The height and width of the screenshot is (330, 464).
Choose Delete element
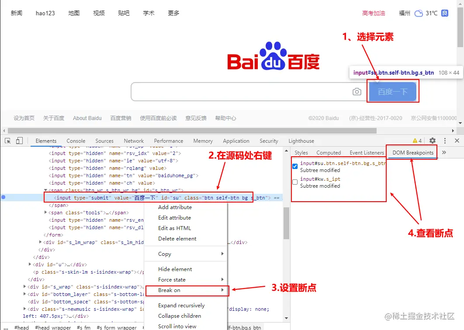pyautogui.click(x=177, y=239)
